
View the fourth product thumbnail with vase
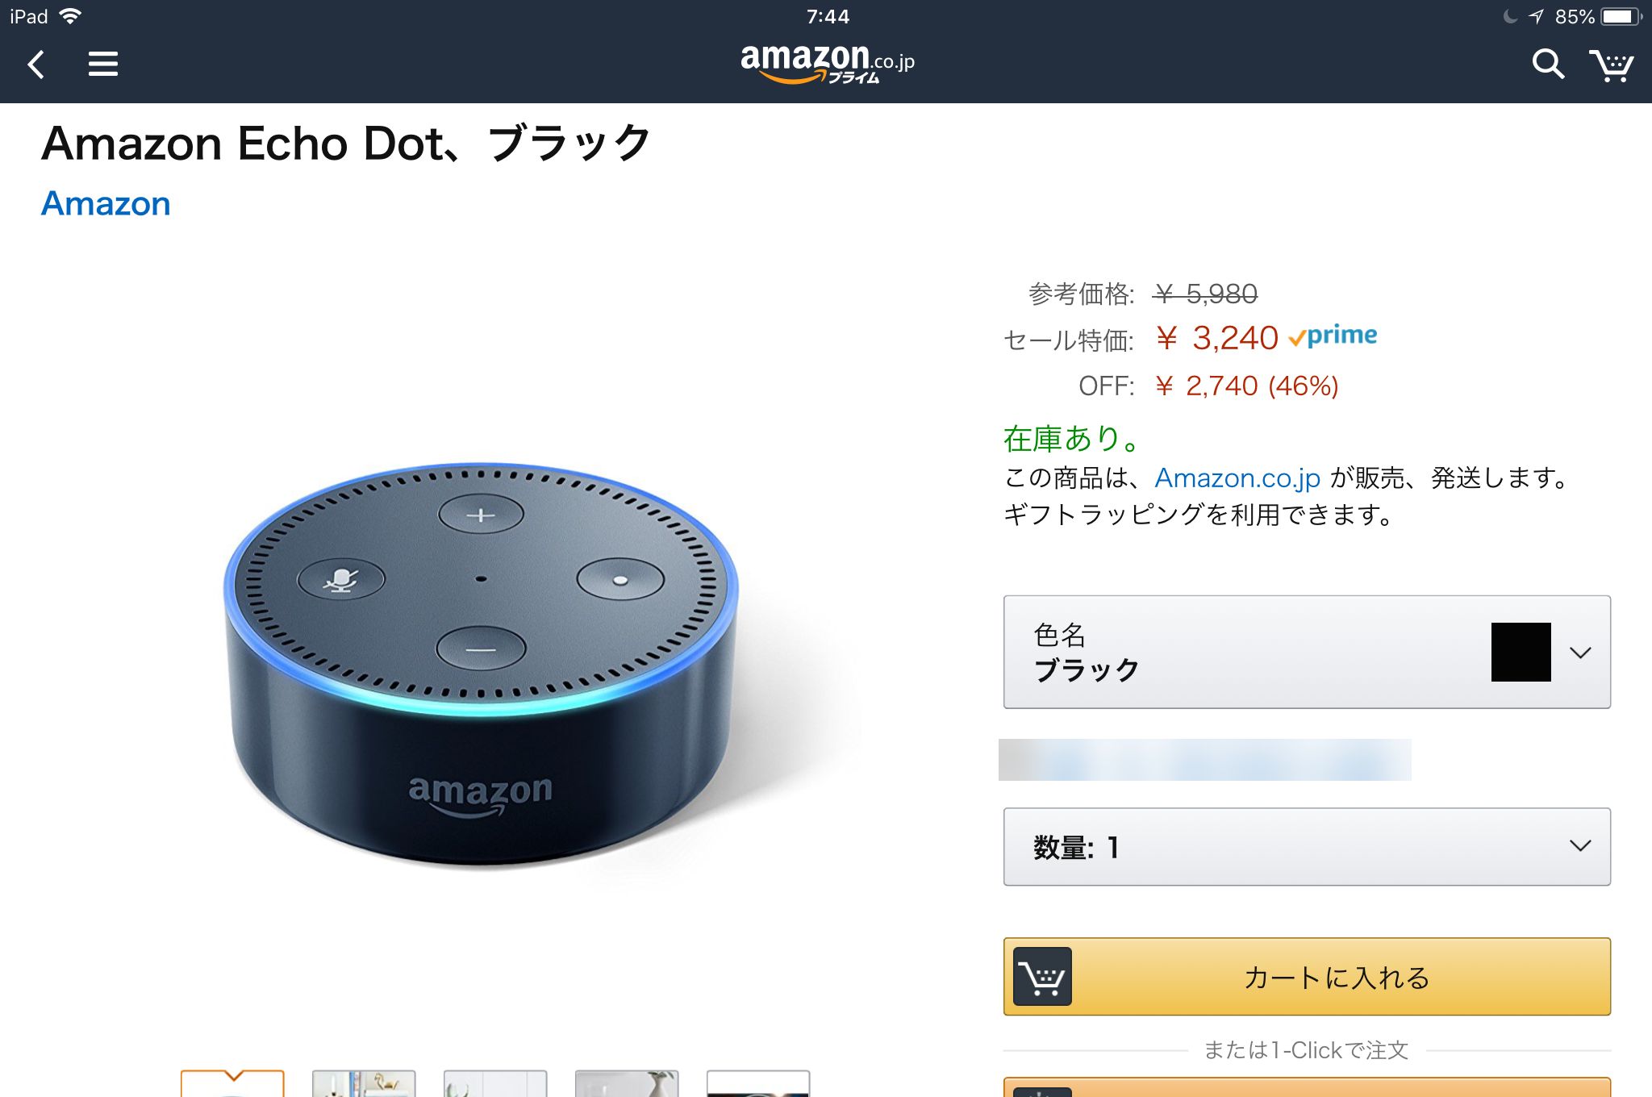[x=627, y=1083]
